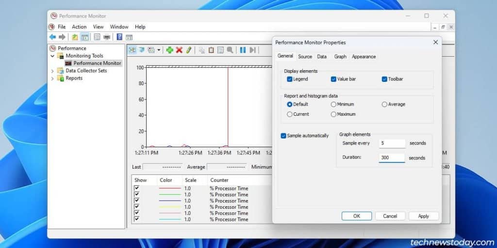Open the File menu
497x248 pixels.
[62, 27]
